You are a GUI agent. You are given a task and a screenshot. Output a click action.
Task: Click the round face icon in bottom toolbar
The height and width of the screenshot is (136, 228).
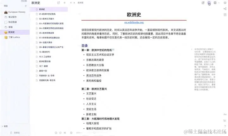click(60, 133)
